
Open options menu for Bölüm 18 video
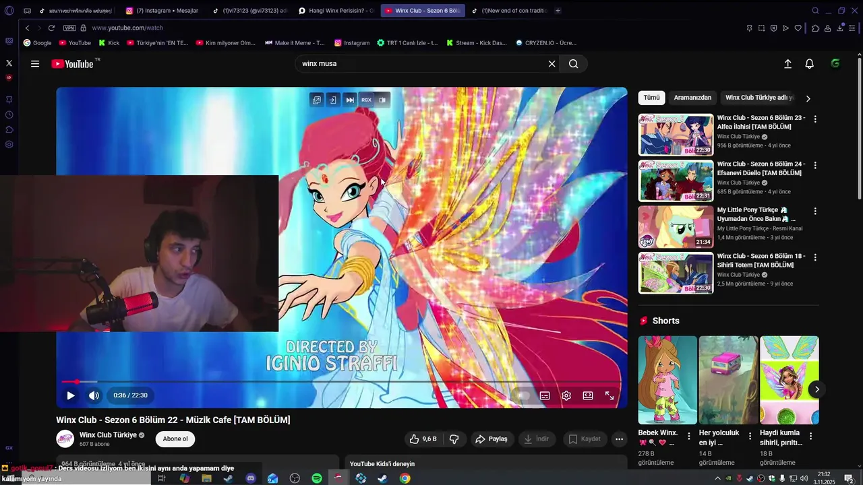pyautogui.click(x=815, y=257)
